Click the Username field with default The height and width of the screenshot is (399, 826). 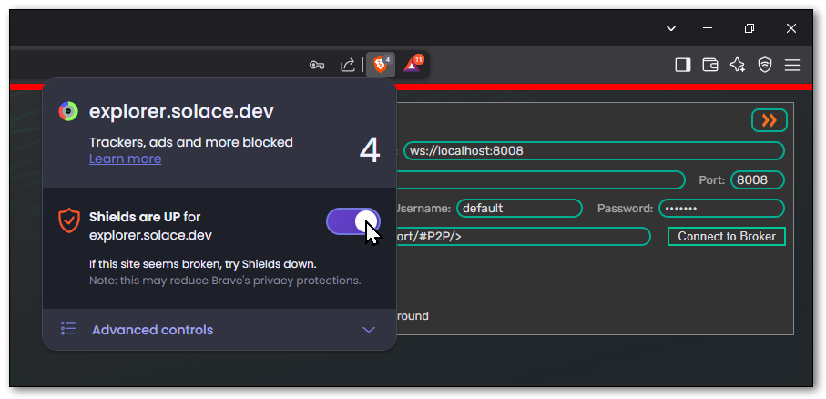[x=519, y=209]
